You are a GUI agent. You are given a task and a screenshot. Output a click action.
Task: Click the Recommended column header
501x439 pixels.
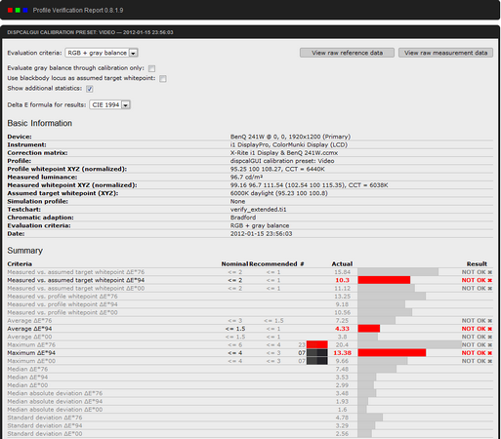click(273, 263)
